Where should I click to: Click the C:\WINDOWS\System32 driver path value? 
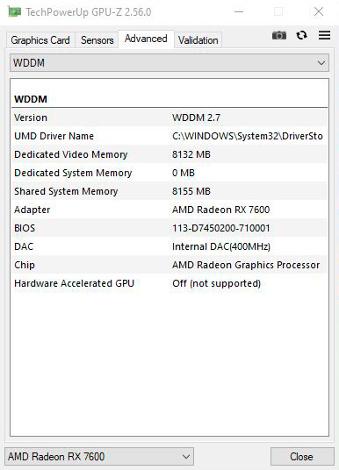[248, 136]
